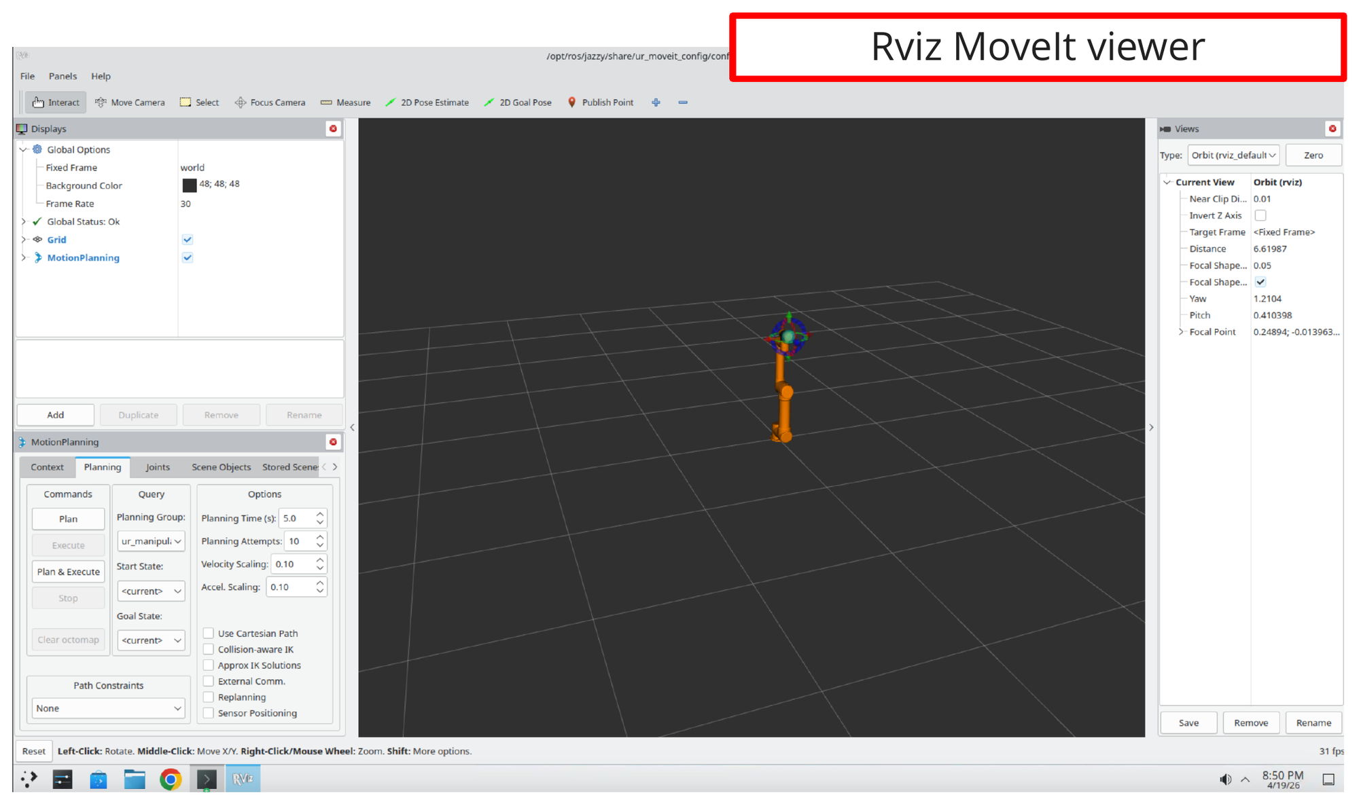Select the Focus Camera tool
The height and width of the screenshot is (804, 1359).
(x=270, y=102)
